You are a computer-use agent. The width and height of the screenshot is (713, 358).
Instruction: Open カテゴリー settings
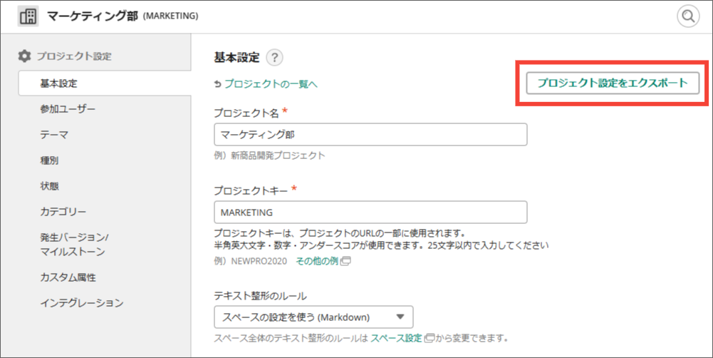[x=63, y=212]
